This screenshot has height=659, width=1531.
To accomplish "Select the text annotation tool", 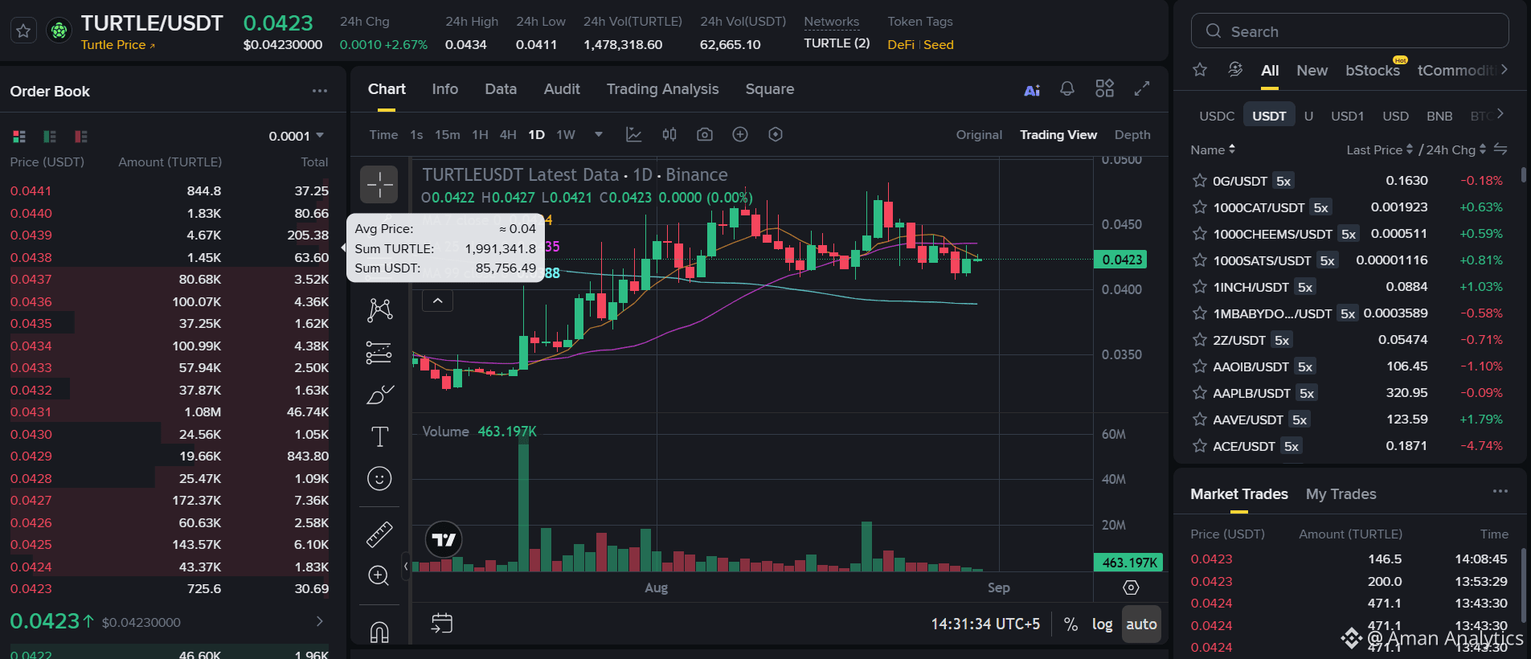I will point(379,436).
